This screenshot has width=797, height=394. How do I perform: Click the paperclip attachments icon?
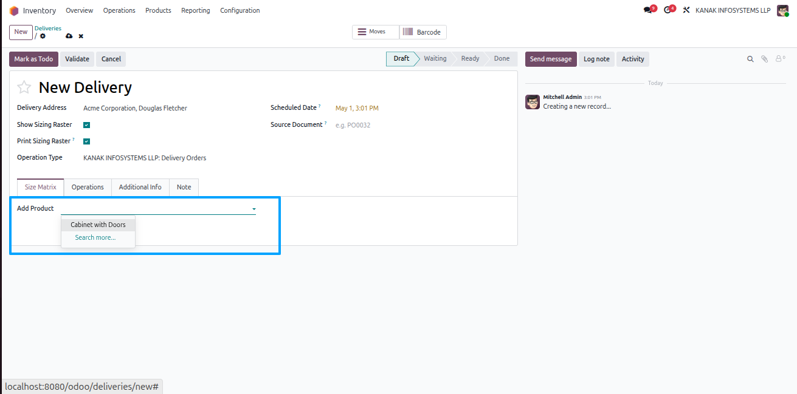(765, 59)
